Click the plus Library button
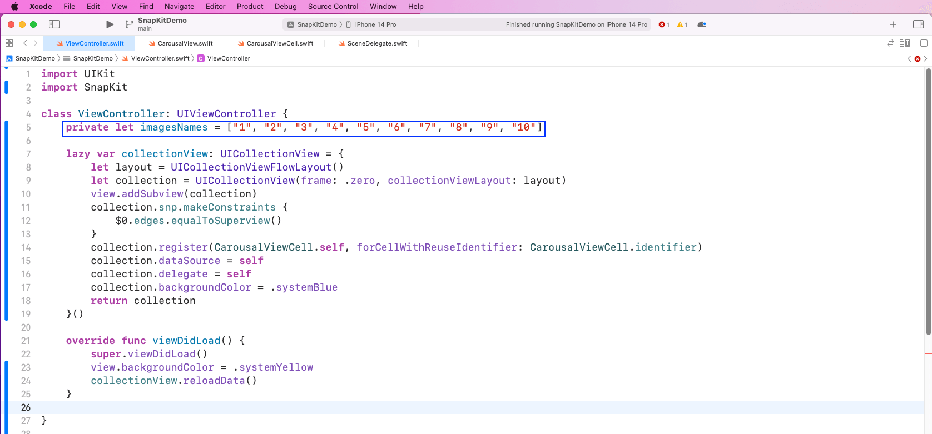 [893, 24]
